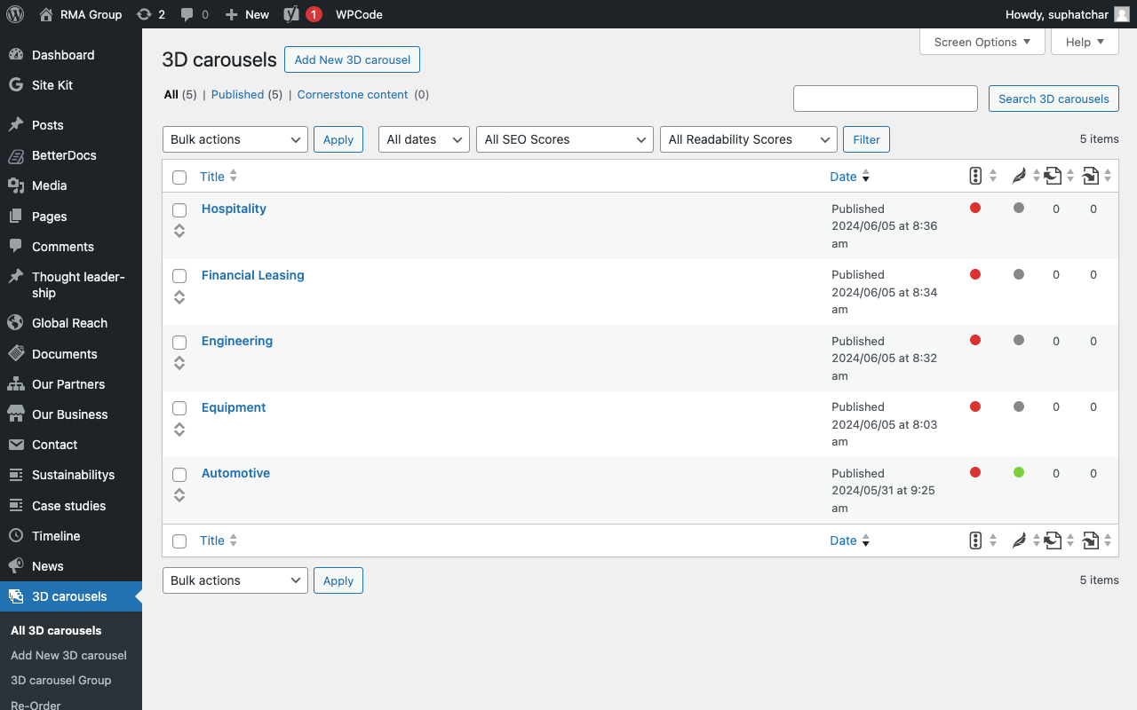Tick the checkbox for Automotive
1137x710 pixels.
(x=179, y=475)
